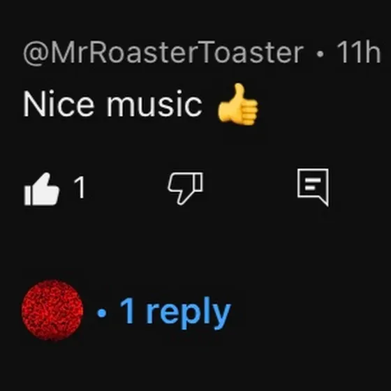The image size is (391, 391).
Task: Toggle the filled like button off
Action: (42, 189)
